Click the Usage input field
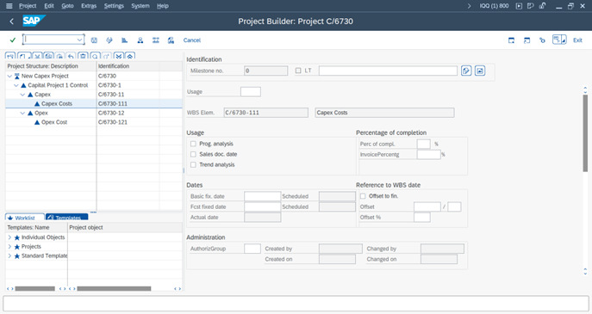This screenshot has width=592, height=314. (250, 91)
